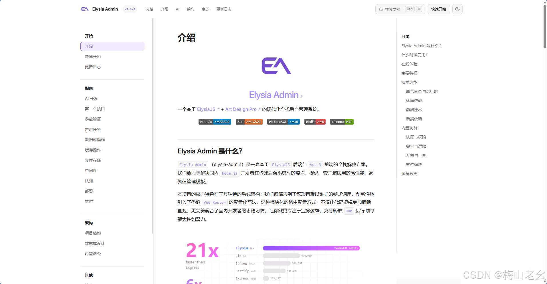Open 数据库操作 sidebar page
Viewport: 547px width, 284px height.
[x=95, y=140]
